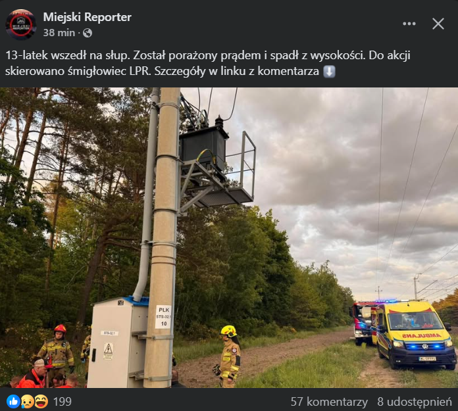This screenshot has height=411, width=458.
Task: Click the transformer on the pole platform
Action: [203, 148]
